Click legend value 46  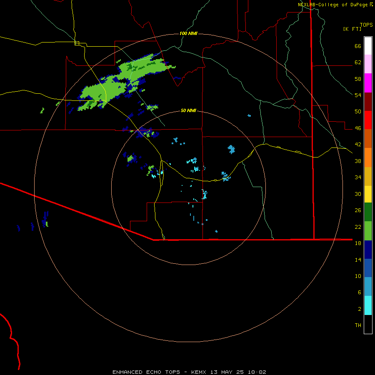point(358,128)
